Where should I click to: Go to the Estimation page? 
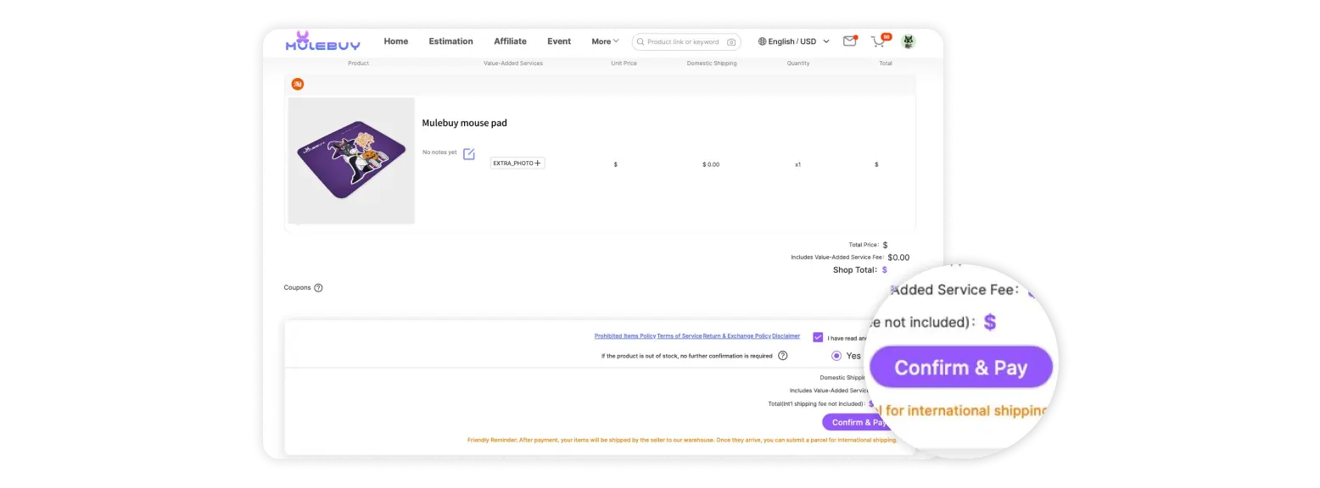coord(450,41)
